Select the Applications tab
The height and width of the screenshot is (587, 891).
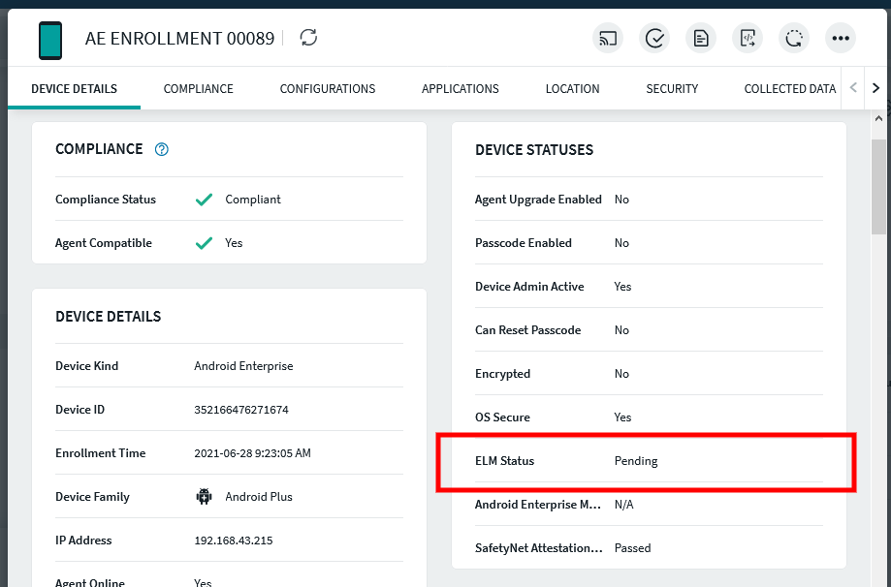pos(460,89)
